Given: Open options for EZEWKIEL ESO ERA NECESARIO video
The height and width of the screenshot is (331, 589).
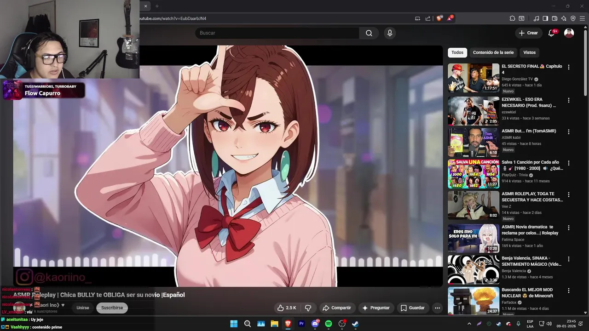Looking at the screenshot, I should pos(569,100).
